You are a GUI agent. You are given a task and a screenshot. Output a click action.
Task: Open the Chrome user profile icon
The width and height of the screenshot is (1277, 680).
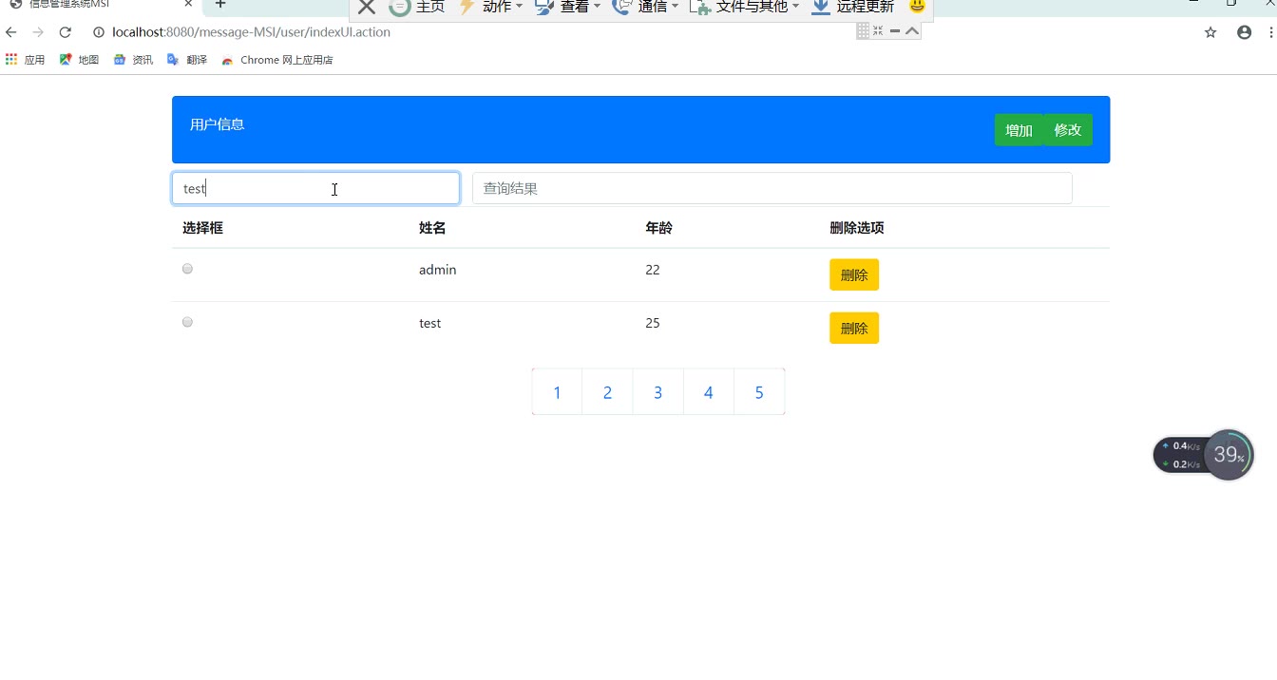(1244, 32)
